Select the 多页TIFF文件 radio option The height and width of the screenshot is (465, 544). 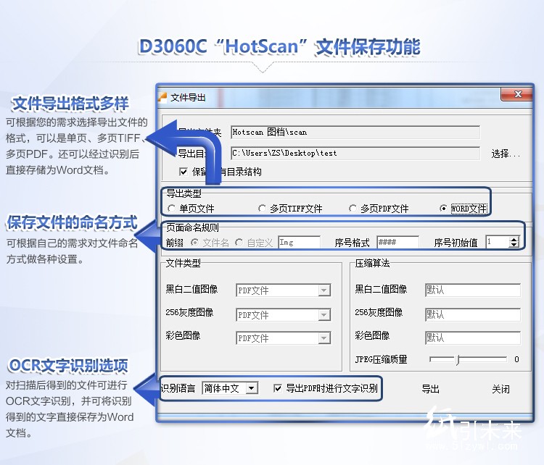[262, 209]
